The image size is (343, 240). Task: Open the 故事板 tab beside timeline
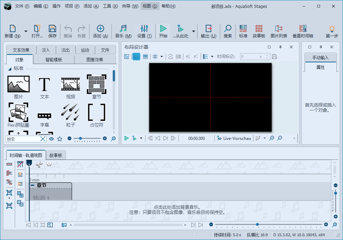point(56,155)
